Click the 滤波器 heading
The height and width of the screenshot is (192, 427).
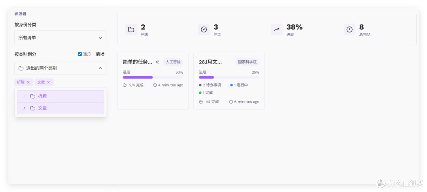21,13
